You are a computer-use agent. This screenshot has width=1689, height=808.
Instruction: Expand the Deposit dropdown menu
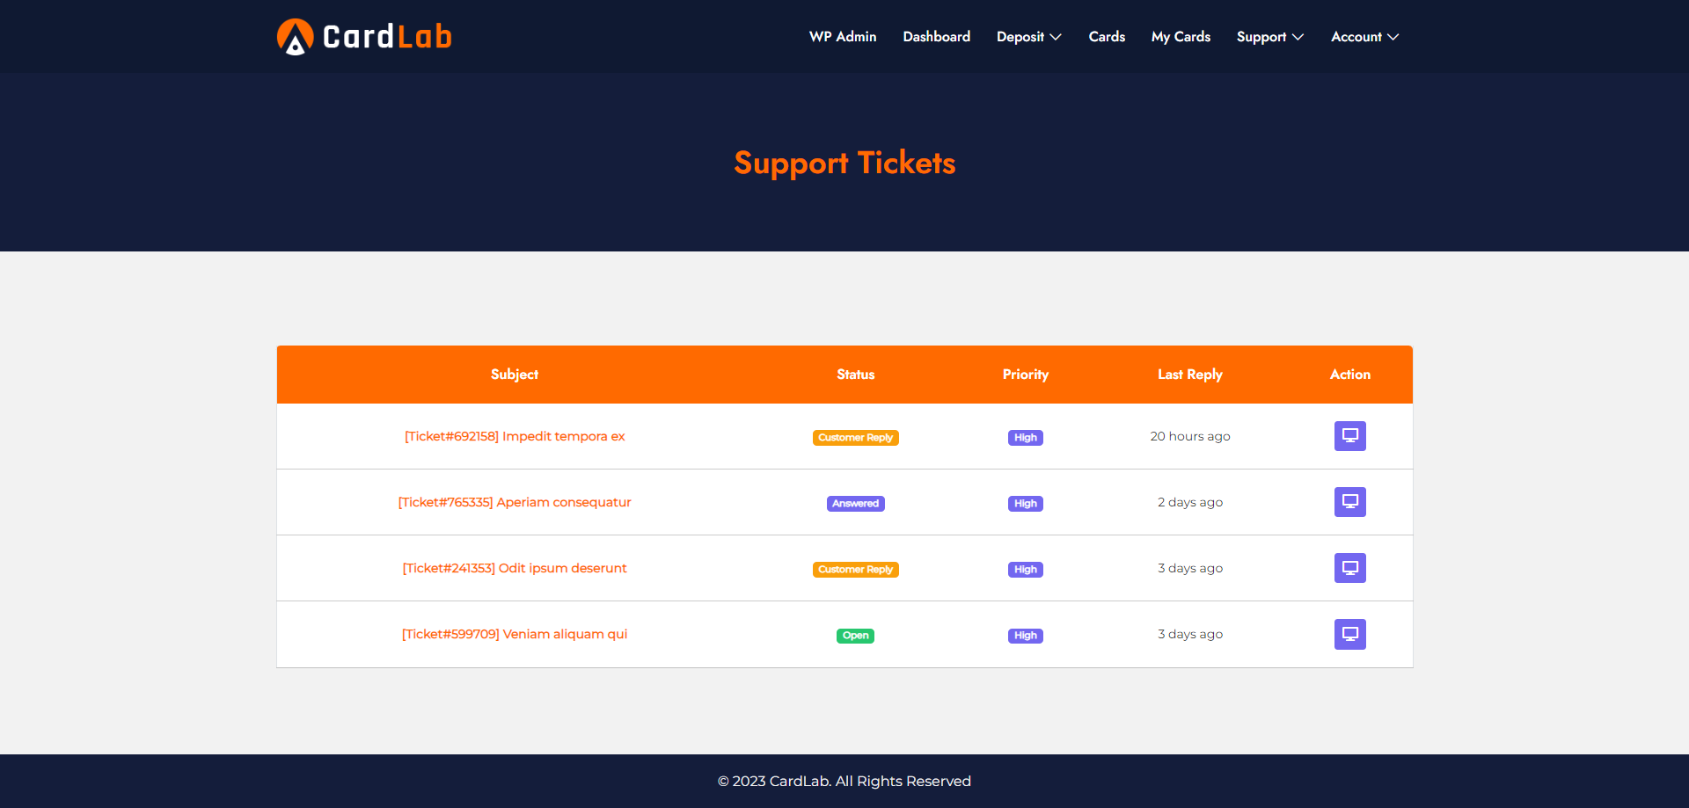[1028, 37]
